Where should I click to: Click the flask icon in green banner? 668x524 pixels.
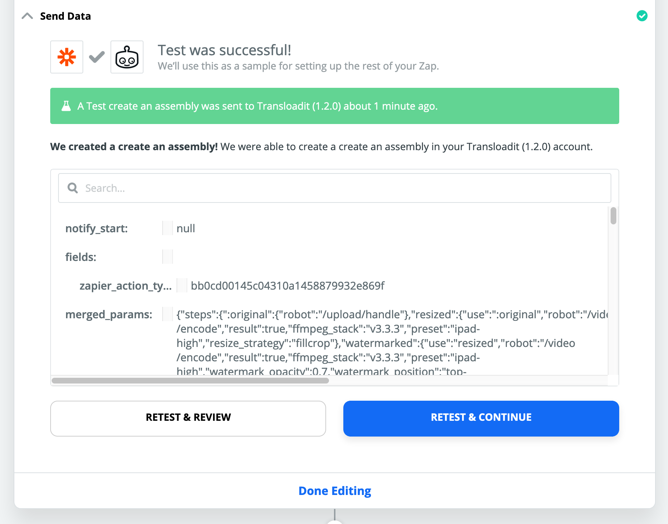[x=66, y=106]
